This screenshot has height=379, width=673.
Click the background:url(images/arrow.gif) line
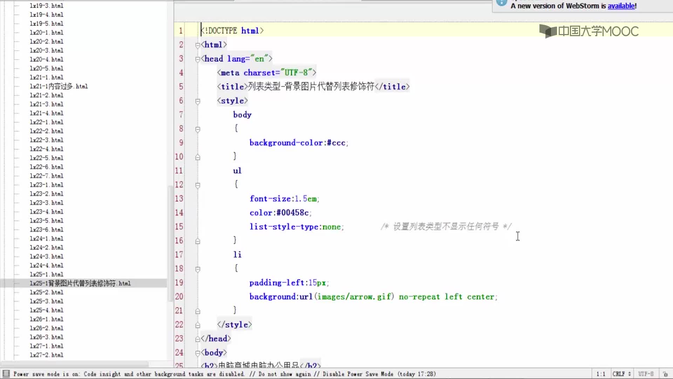click(374, 297)
